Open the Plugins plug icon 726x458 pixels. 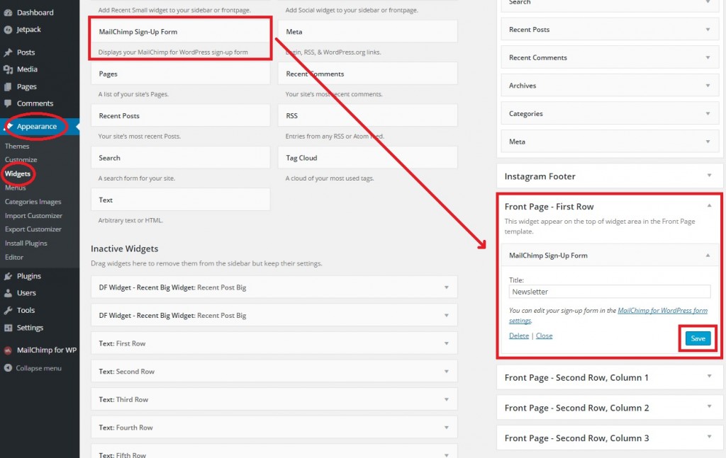10,275
